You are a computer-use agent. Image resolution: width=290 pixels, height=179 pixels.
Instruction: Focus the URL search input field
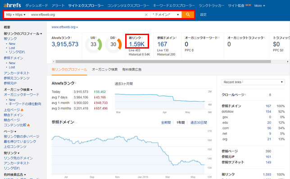pyautogui.click(x=86, y=14)
